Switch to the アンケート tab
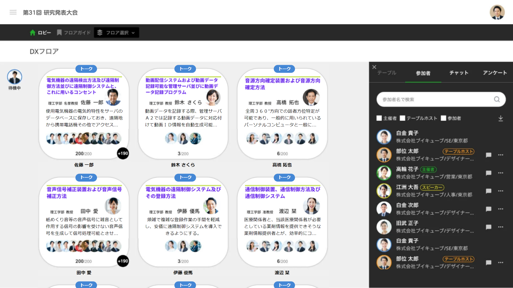Viewport: 513px width, 288px height. (x=495, y=73)
